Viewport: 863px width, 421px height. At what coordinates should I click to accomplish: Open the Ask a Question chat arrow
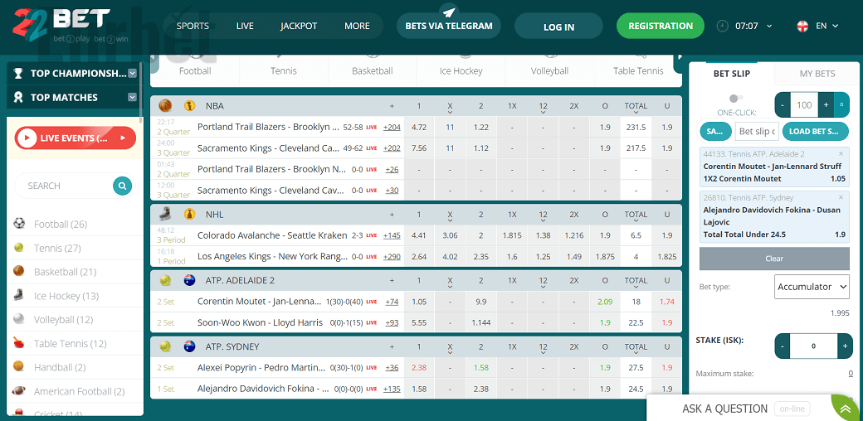click(845, 409)
